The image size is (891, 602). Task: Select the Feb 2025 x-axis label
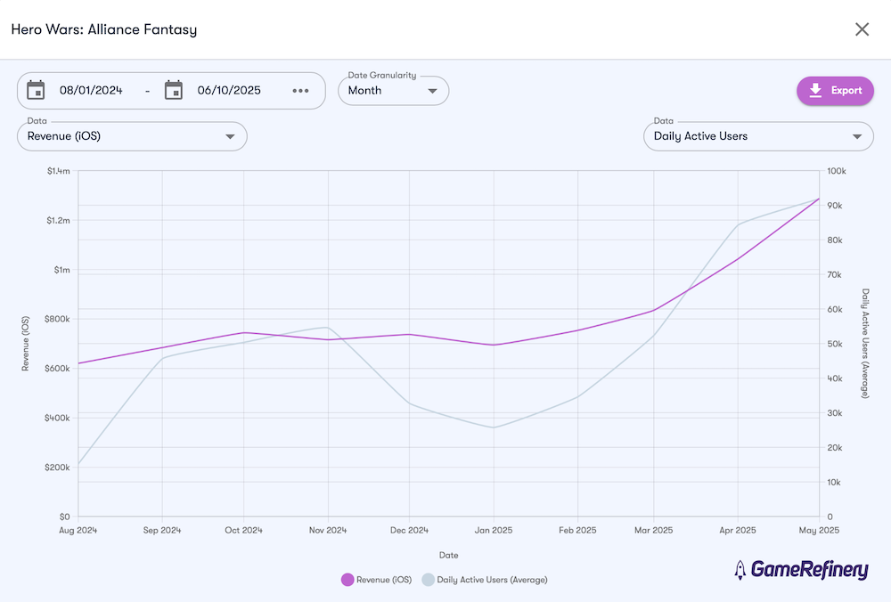(577, 531)
